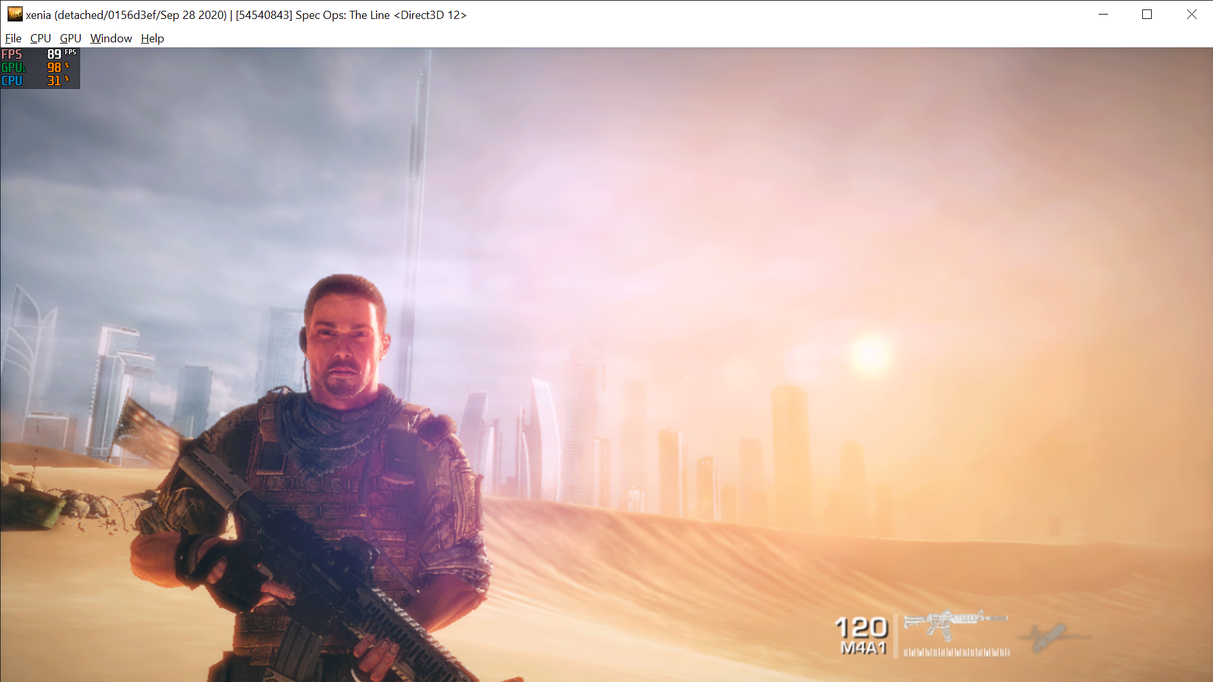Click the minimize window button
1213x682 pixels.
(x=1103, y=14)
